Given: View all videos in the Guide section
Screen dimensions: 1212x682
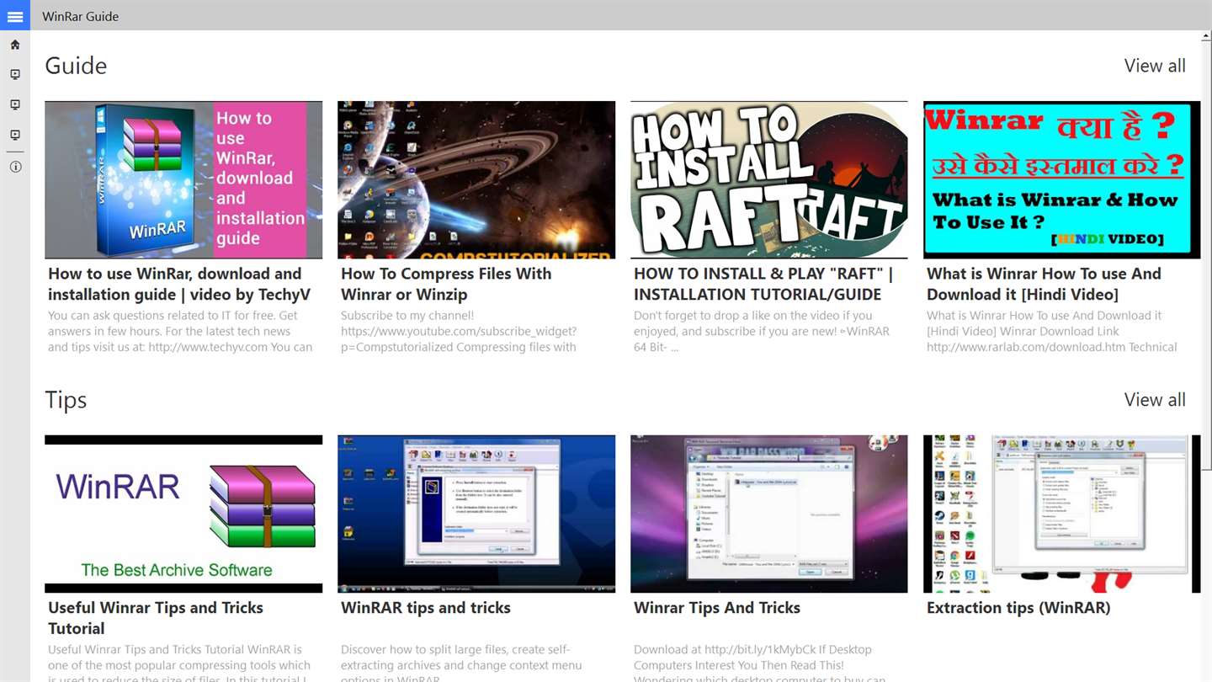Looking at the screenshot, I should point(1155,66).
